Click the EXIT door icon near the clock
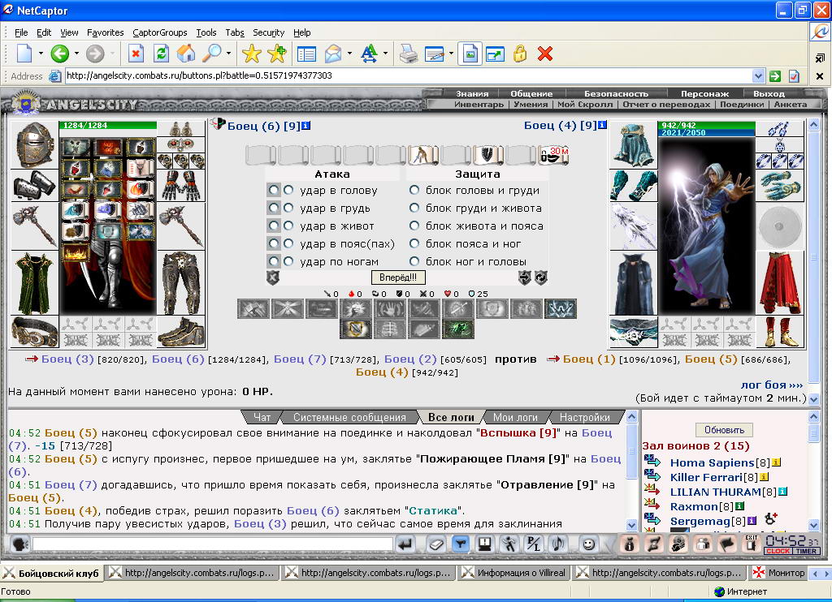Screen dimensions: 832x602 pos(752,544)
